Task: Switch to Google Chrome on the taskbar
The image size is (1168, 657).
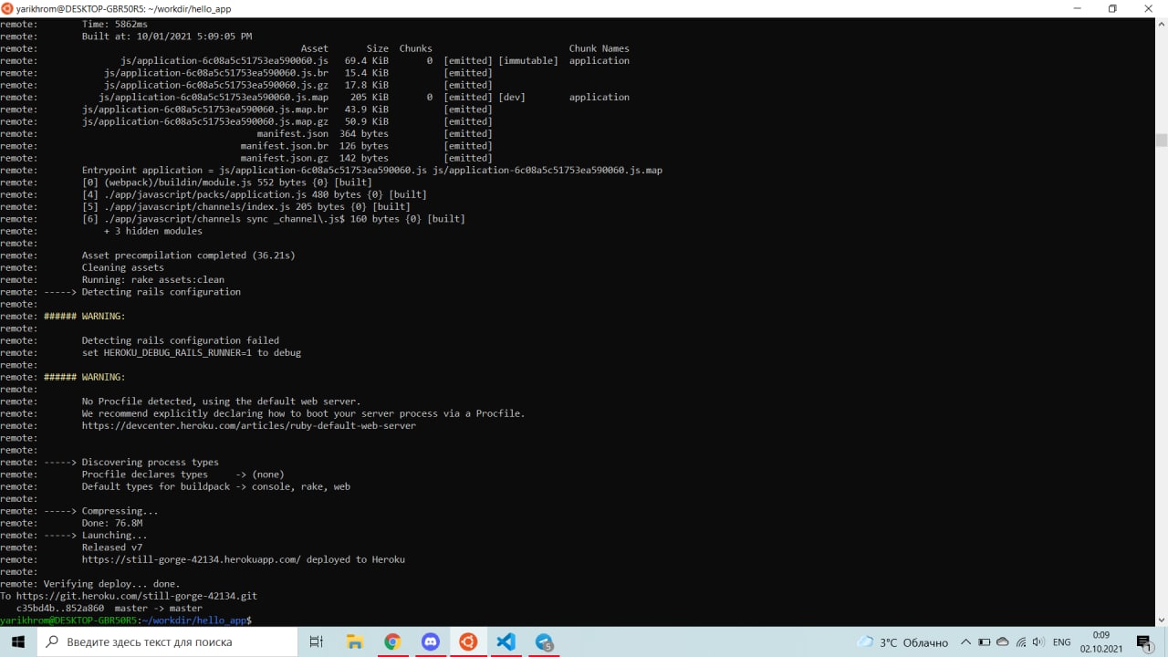Action: tap(392, 641)
